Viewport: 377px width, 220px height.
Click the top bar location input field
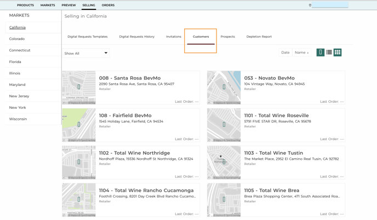[x=330, y=5]
